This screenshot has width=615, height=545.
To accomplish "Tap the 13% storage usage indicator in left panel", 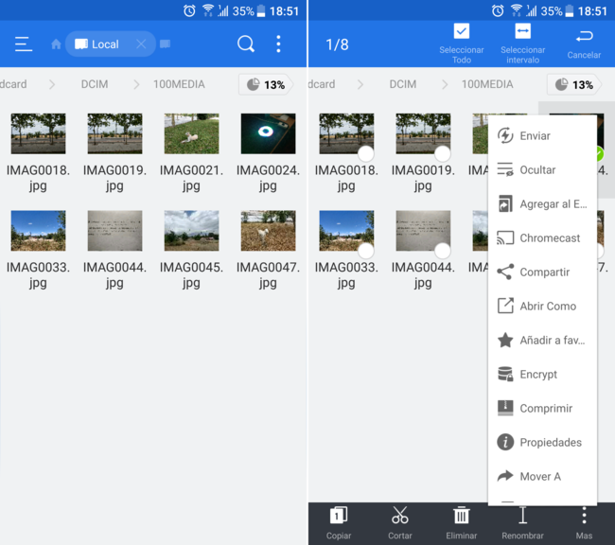I will pyautogui.click(x=265, y=84).
